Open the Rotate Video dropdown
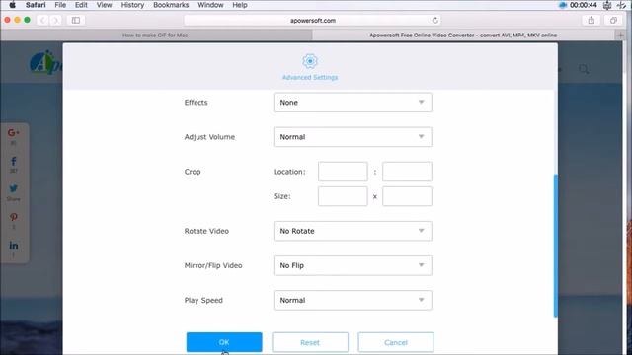632x355 pixels. pos(353,231)
